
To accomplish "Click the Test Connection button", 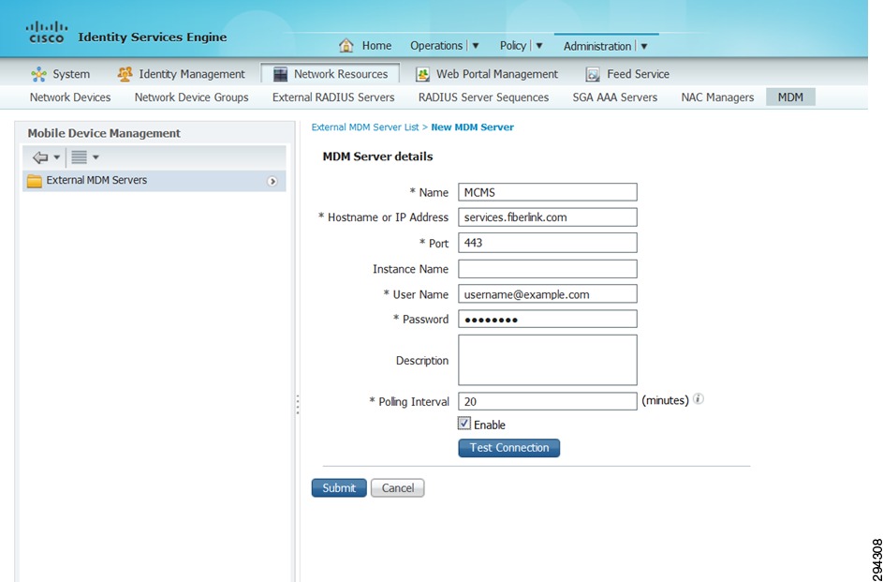I will pyautogui.click(x=509, y=448).
